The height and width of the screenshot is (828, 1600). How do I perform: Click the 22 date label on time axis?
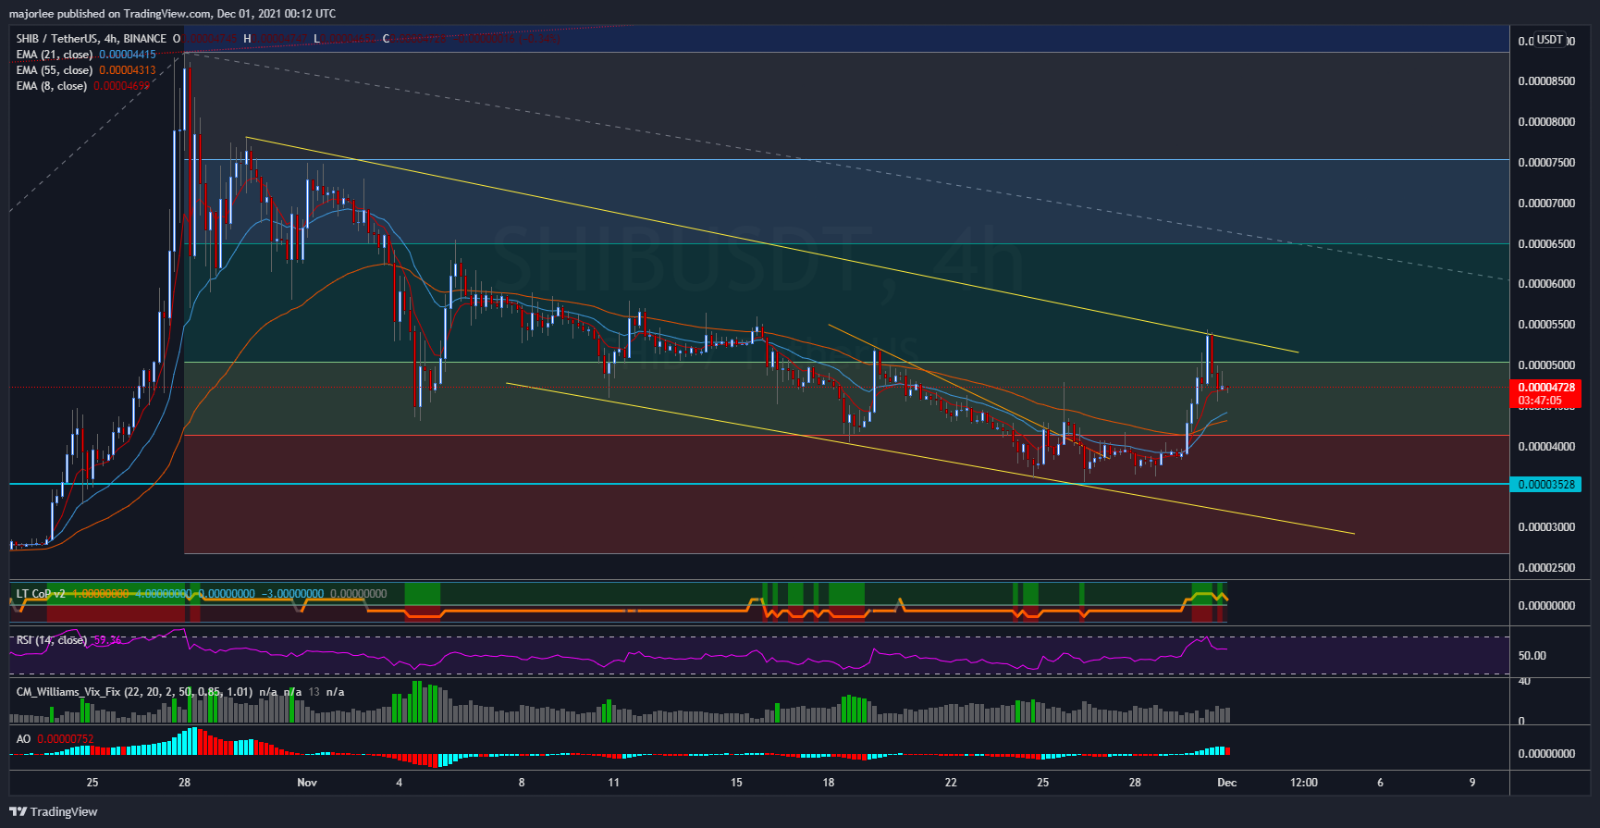pos(951,783)
